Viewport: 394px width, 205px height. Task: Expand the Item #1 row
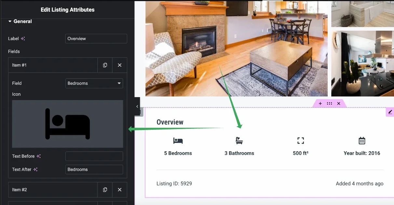[53, 65]
